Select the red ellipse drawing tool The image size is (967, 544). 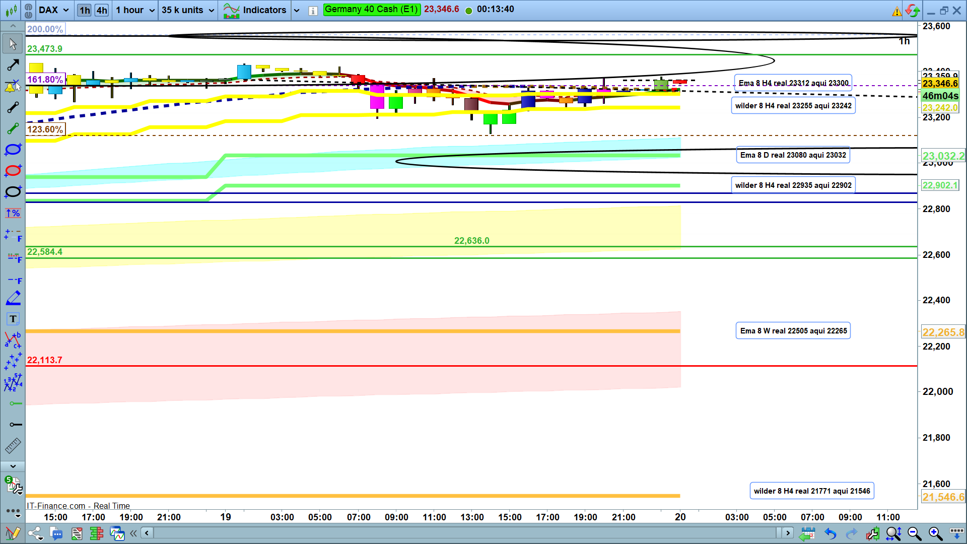pyautogui.click(x=13, y=171)
